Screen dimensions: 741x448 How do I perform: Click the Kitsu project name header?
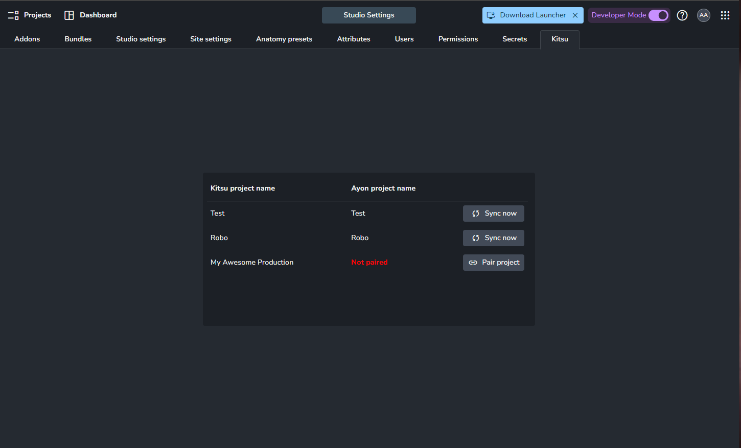[x=243, y=188]
